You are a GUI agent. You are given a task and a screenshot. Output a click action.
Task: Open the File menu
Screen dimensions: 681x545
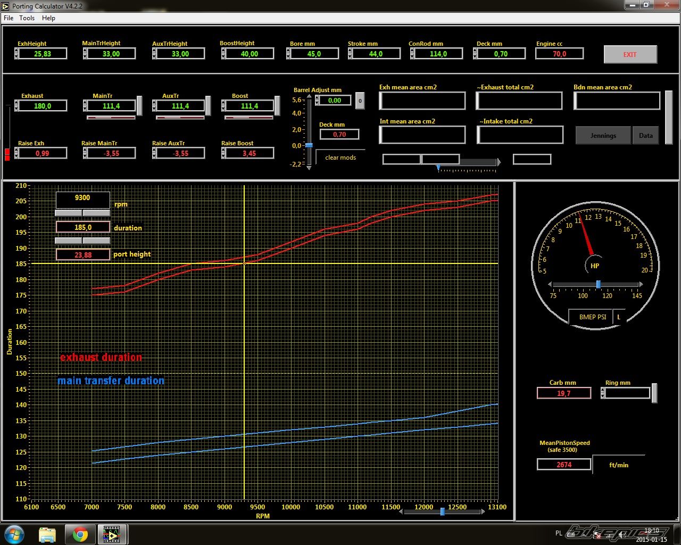(x=9, y=18)
